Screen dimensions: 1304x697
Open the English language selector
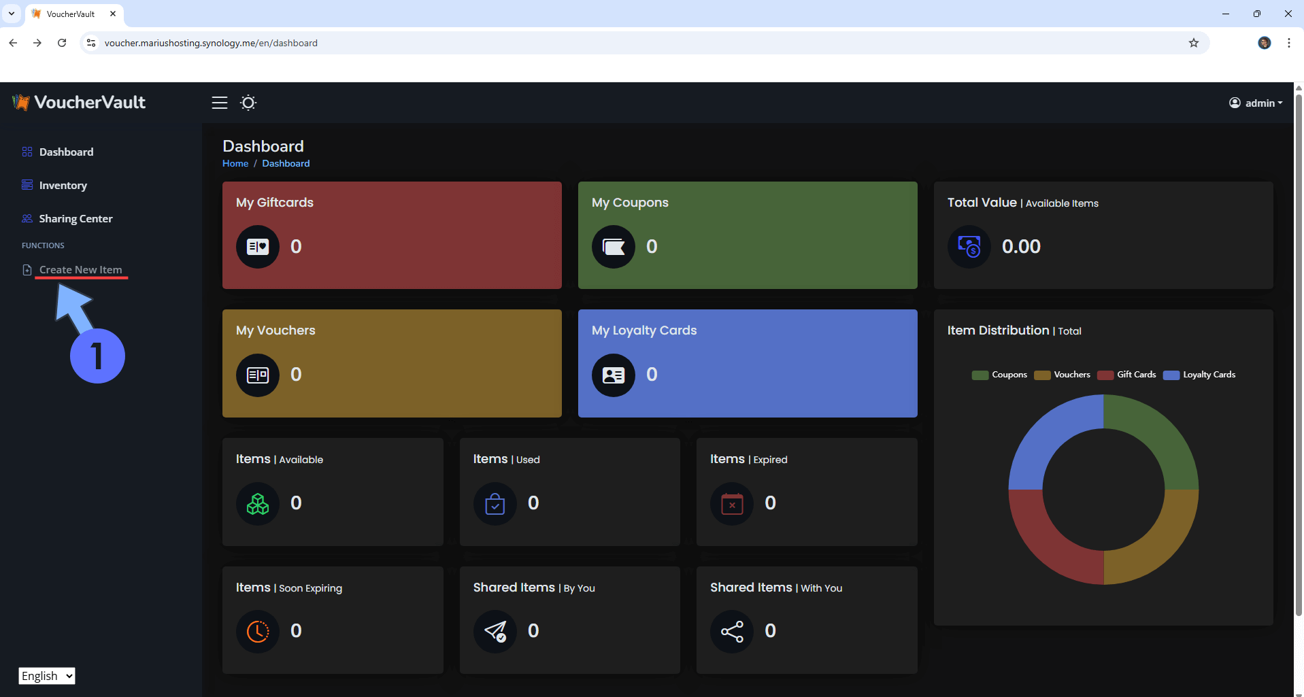click(x=47, y=676)
